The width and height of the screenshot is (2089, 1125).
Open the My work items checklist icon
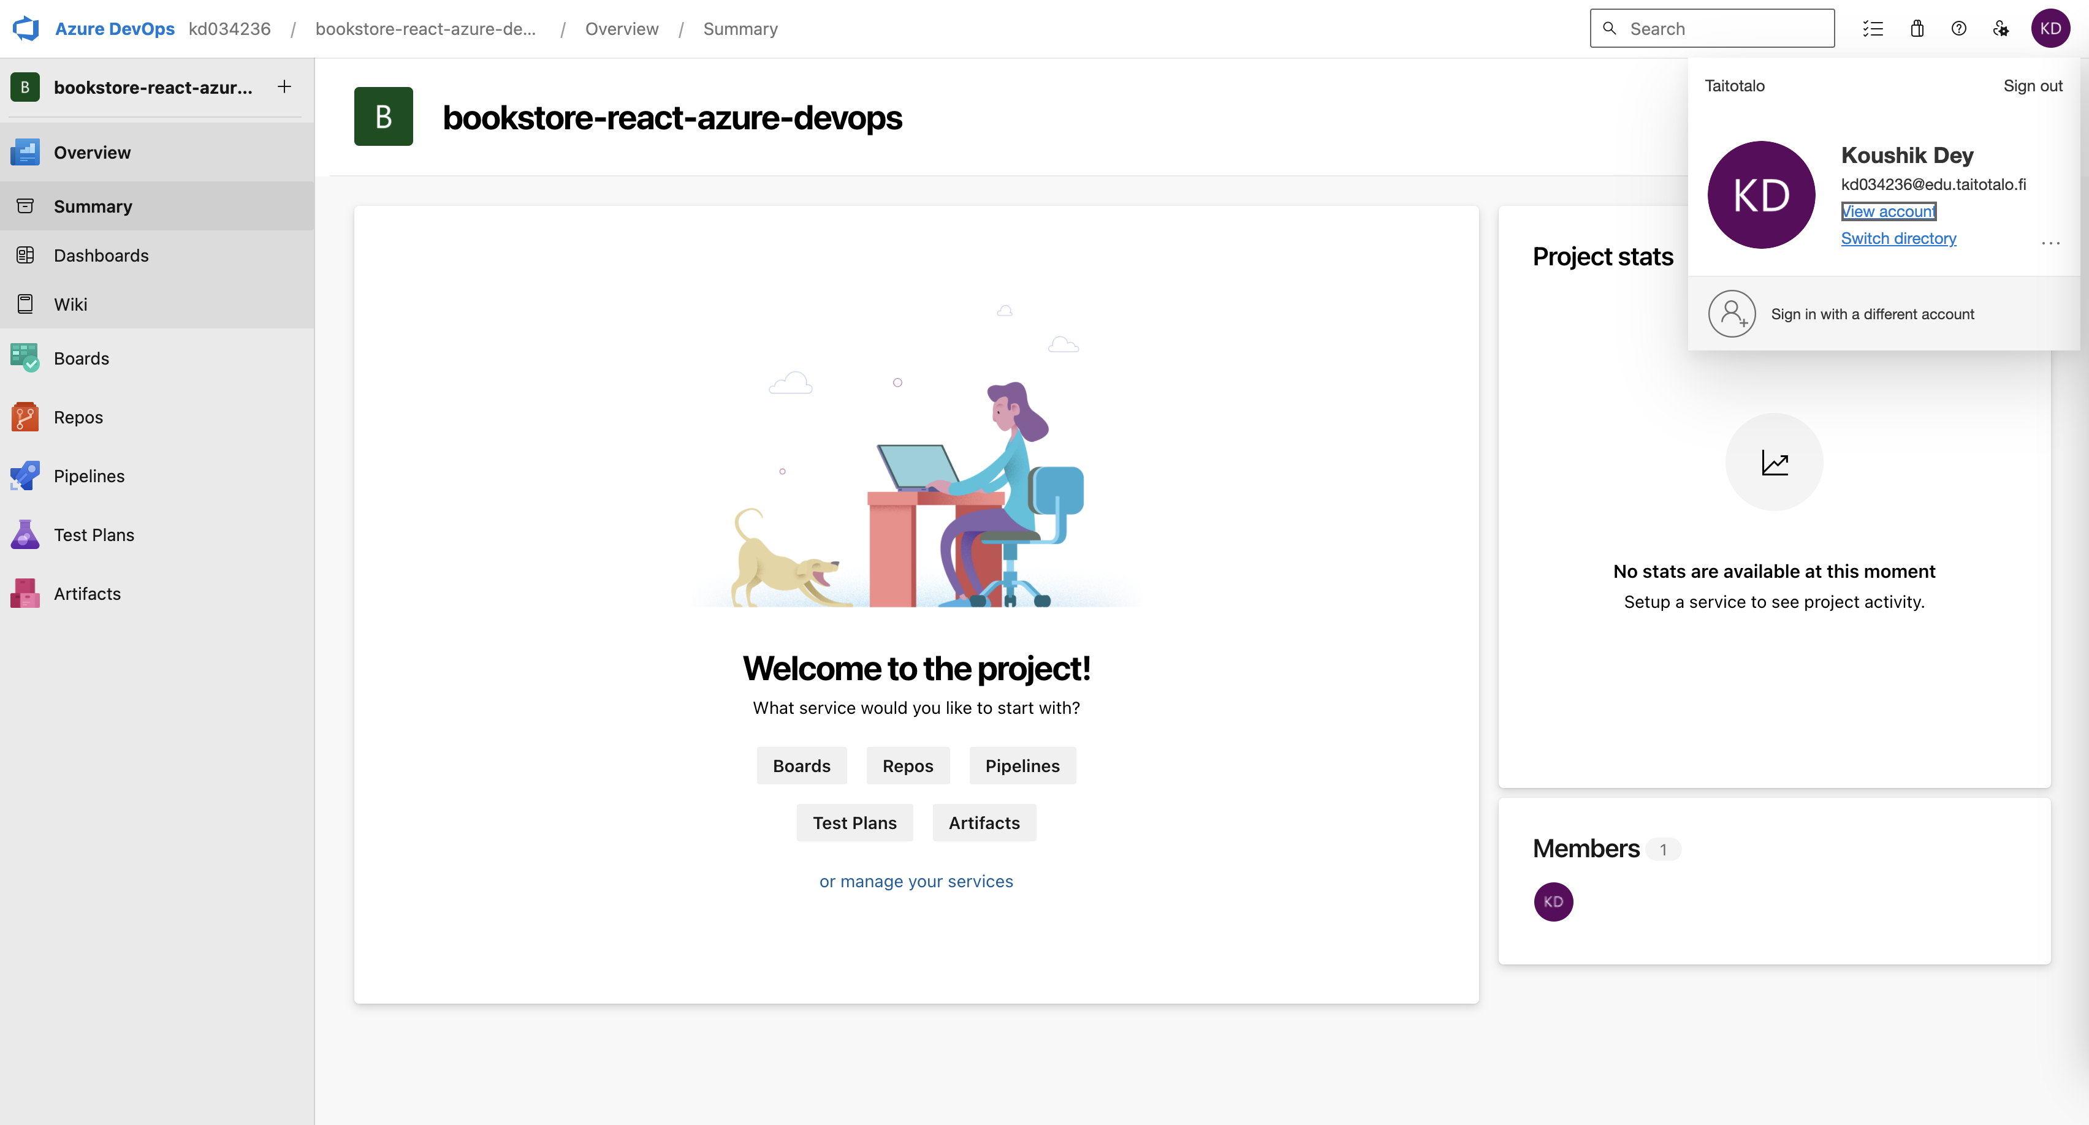point(1873,28)
